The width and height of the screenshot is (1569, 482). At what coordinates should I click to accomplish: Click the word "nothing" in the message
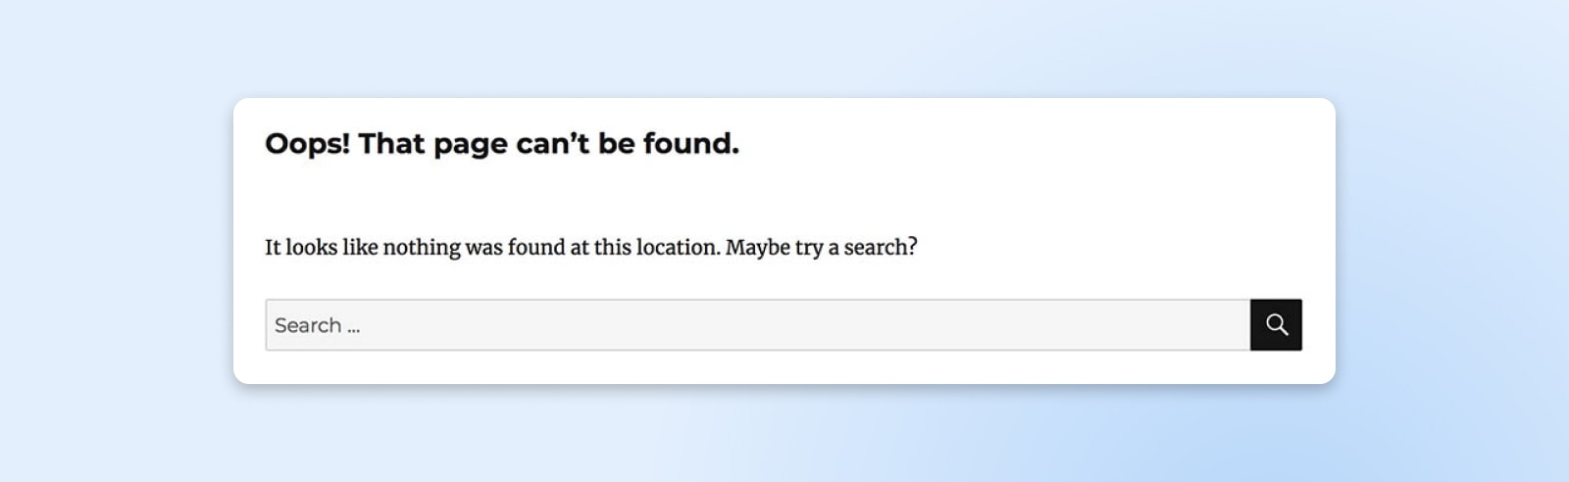pyautogui.click(x=421, y=248)
